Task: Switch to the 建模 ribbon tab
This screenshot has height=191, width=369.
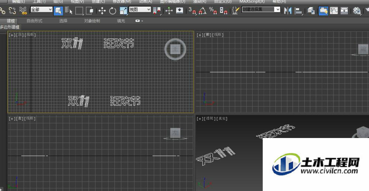Action: [11, 21]
